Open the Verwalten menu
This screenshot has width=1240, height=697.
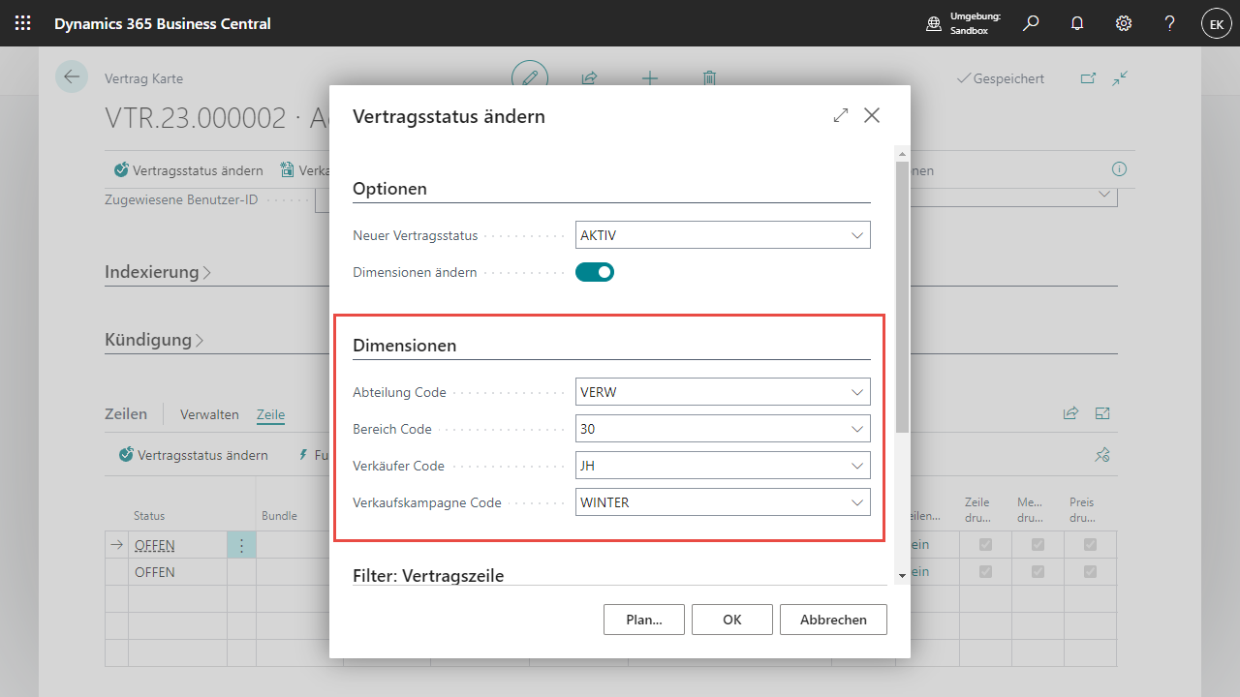coord(209,414)
